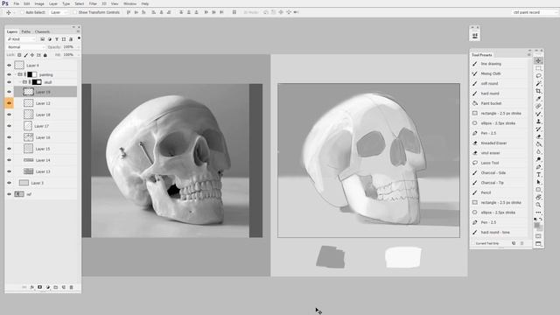Select the Healing Brush tool
This screenshot has height=315, width=560.
tap(538, 107)
